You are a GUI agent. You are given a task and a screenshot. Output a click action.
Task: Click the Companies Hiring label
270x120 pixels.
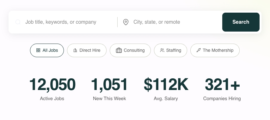[222, 99]
